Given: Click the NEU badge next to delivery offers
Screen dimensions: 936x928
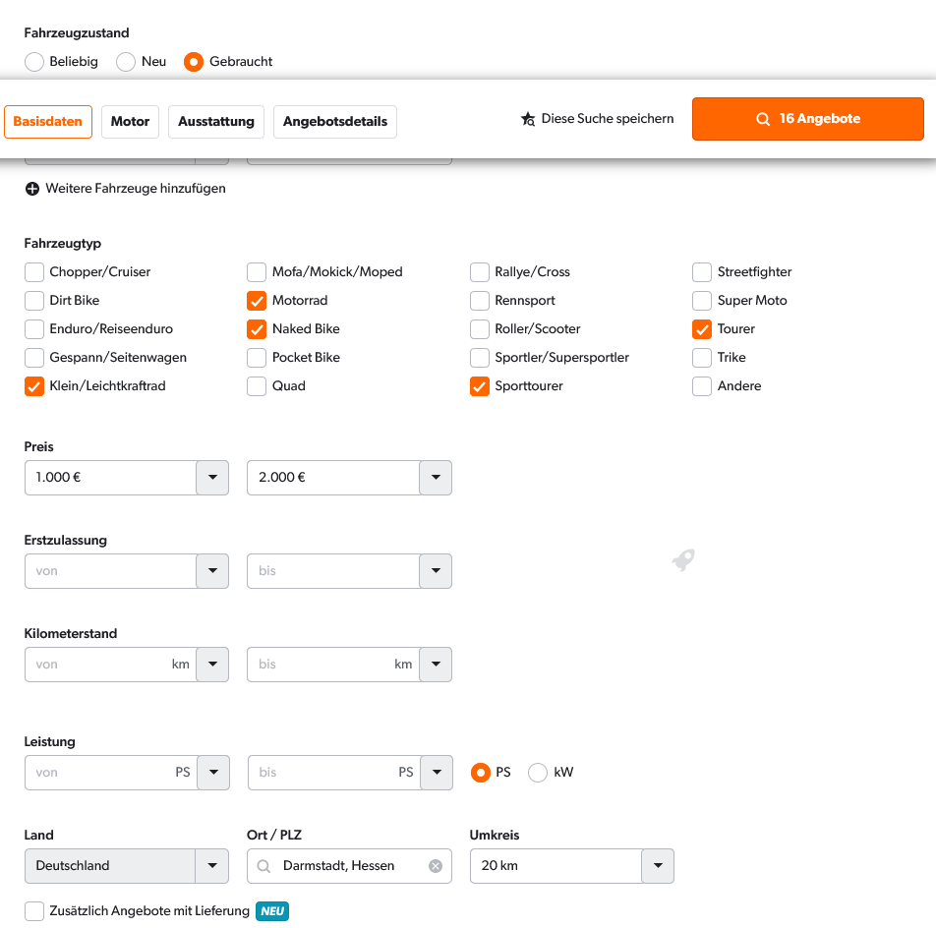Looking at the screenshot, I should 272,911.
